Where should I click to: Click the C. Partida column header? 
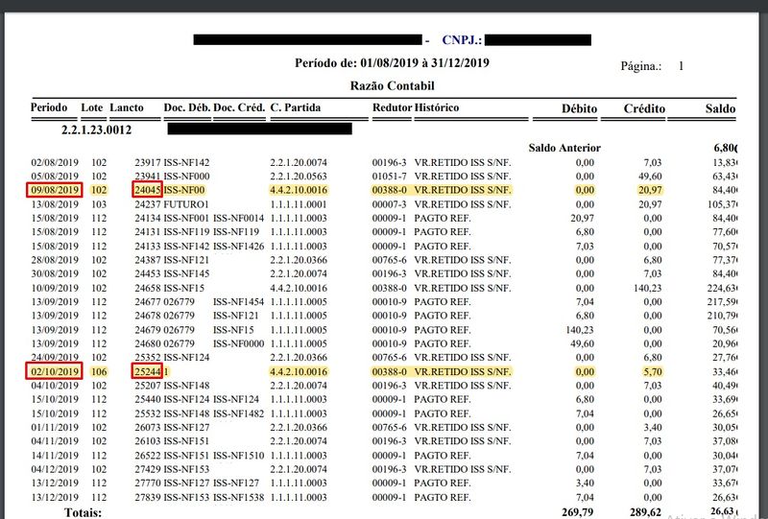pyautogui.click(x=296, y=107)
